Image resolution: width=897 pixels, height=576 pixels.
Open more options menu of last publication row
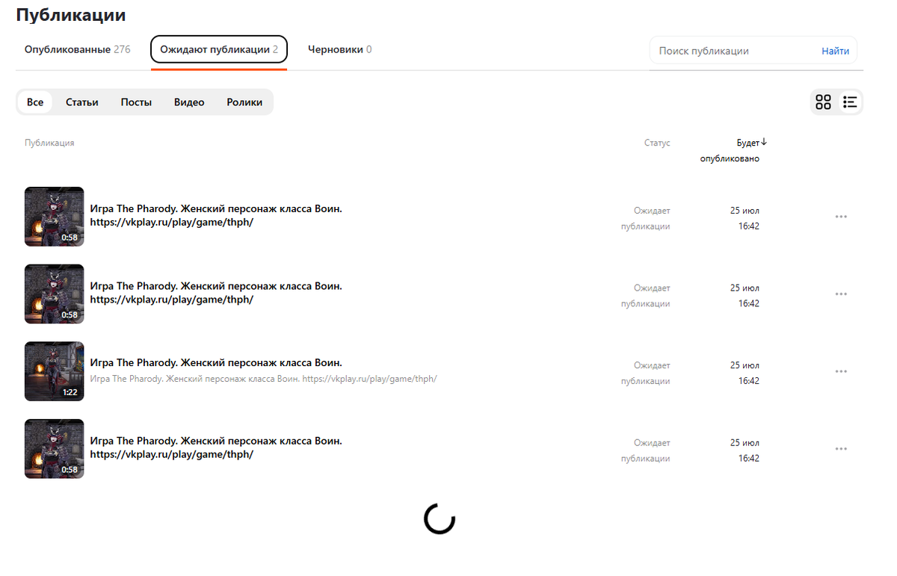tap(841, 449)
